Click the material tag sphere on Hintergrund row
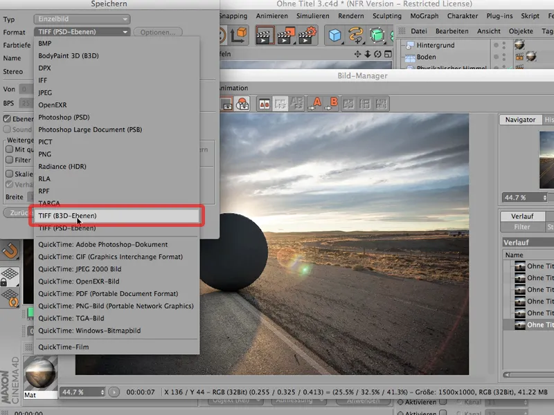The height and width of the screenshot is (415, 554). (519, 44)
